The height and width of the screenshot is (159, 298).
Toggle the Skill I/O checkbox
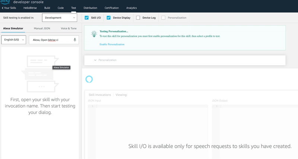tap(87, 17)
